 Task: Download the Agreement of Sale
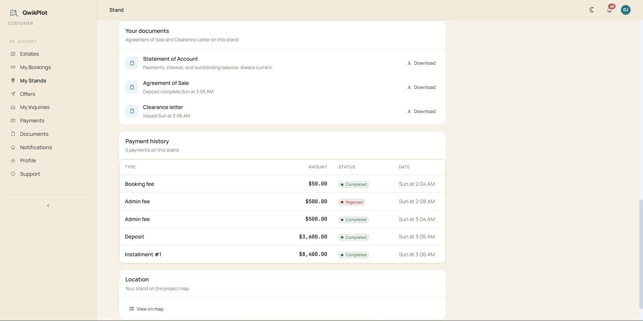[421, 87]
